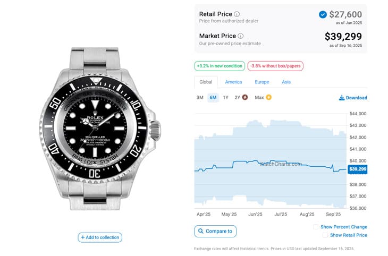388x256 pixels.
Task: Switch to the America tab
Action: pyautogui.click(x=233, y=82)
